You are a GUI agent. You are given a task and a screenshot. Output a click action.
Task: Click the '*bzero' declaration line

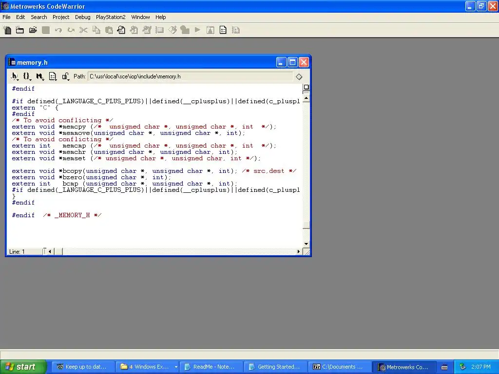pyautogui.click(x=91, y=177)
